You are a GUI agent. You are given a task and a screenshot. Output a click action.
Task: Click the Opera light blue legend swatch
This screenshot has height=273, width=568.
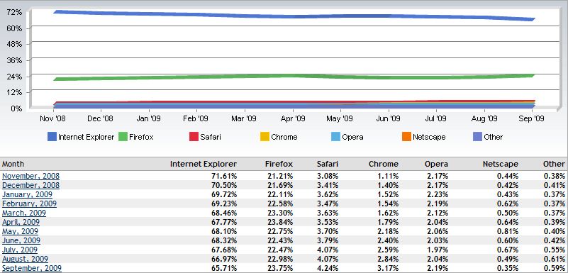tap(336, 137)
